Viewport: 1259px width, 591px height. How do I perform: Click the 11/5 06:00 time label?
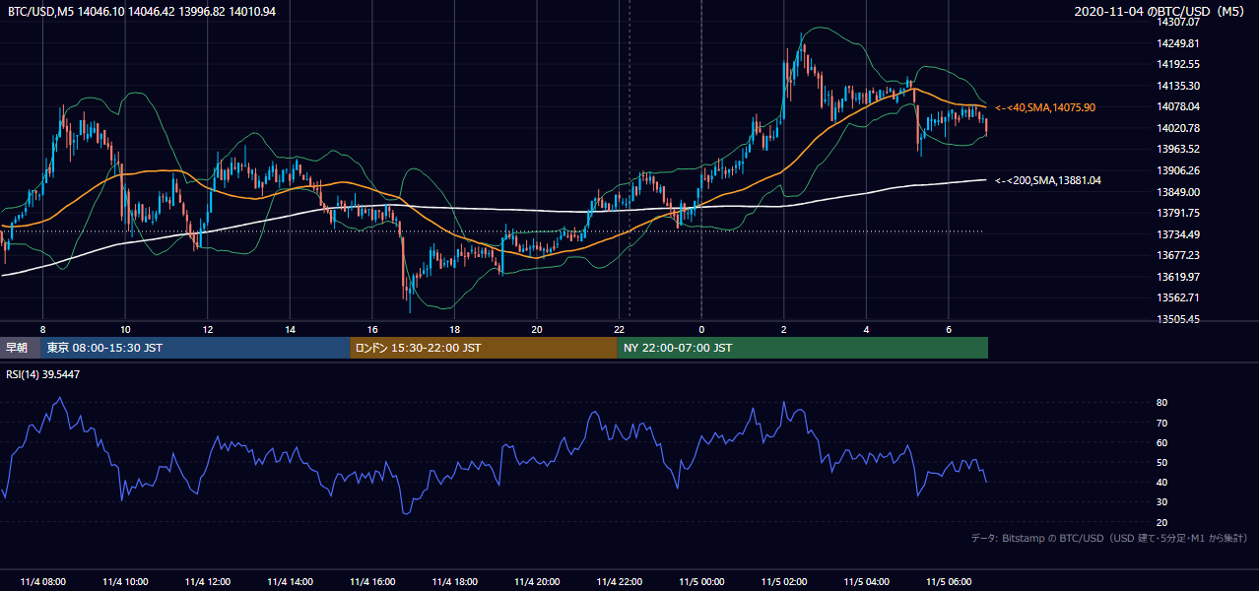[949, 581]
